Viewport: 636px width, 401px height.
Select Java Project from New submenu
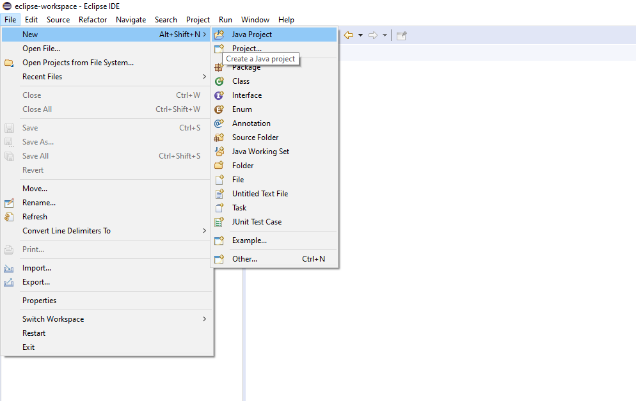point(251,35)
